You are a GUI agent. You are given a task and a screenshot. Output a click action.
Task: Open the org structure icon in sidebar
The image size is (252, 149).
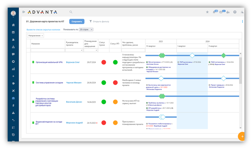tap(13, 47)
